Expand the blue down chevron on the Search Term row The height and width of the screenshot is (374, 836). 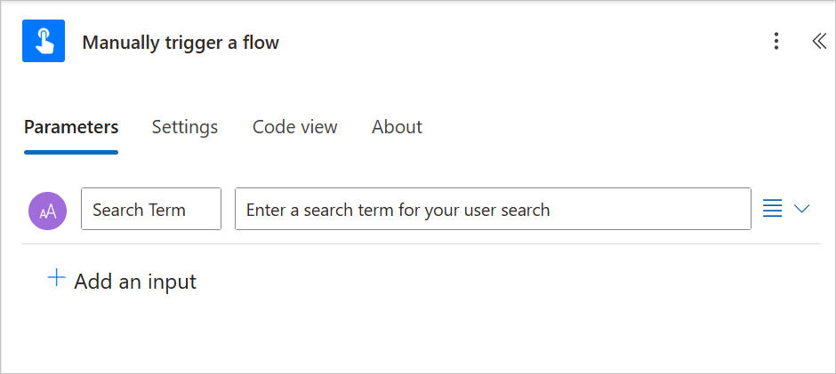[802, 208]
